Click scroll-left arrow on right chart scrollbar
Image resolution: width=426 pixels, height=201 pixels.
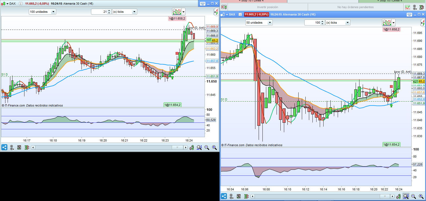[x=253, y=196]
